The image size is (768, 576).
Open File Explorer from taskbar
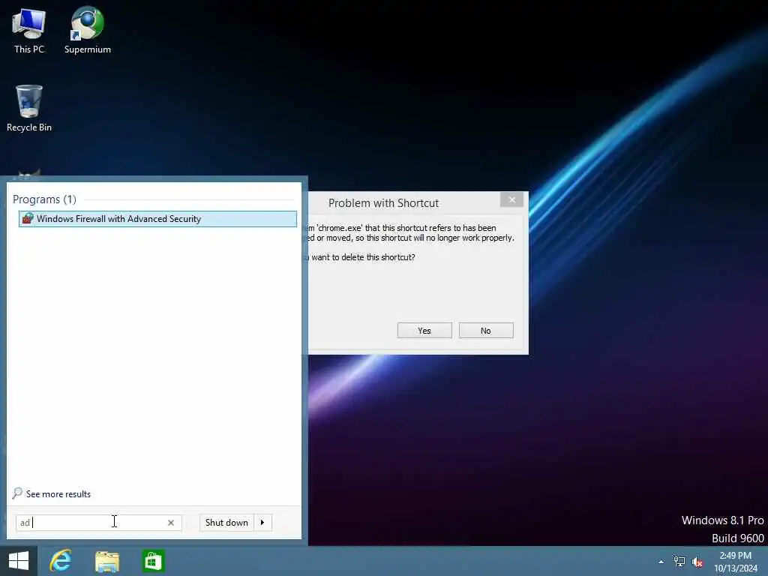click(107, 561)
